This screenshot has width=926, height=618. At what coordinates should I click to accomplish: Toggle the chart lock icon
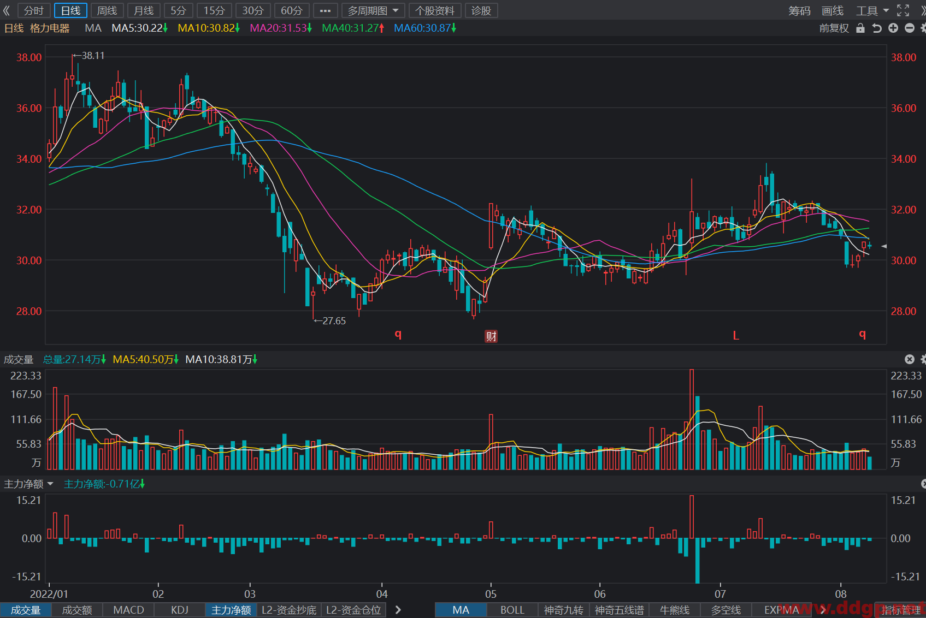click(x=860, y=28)
